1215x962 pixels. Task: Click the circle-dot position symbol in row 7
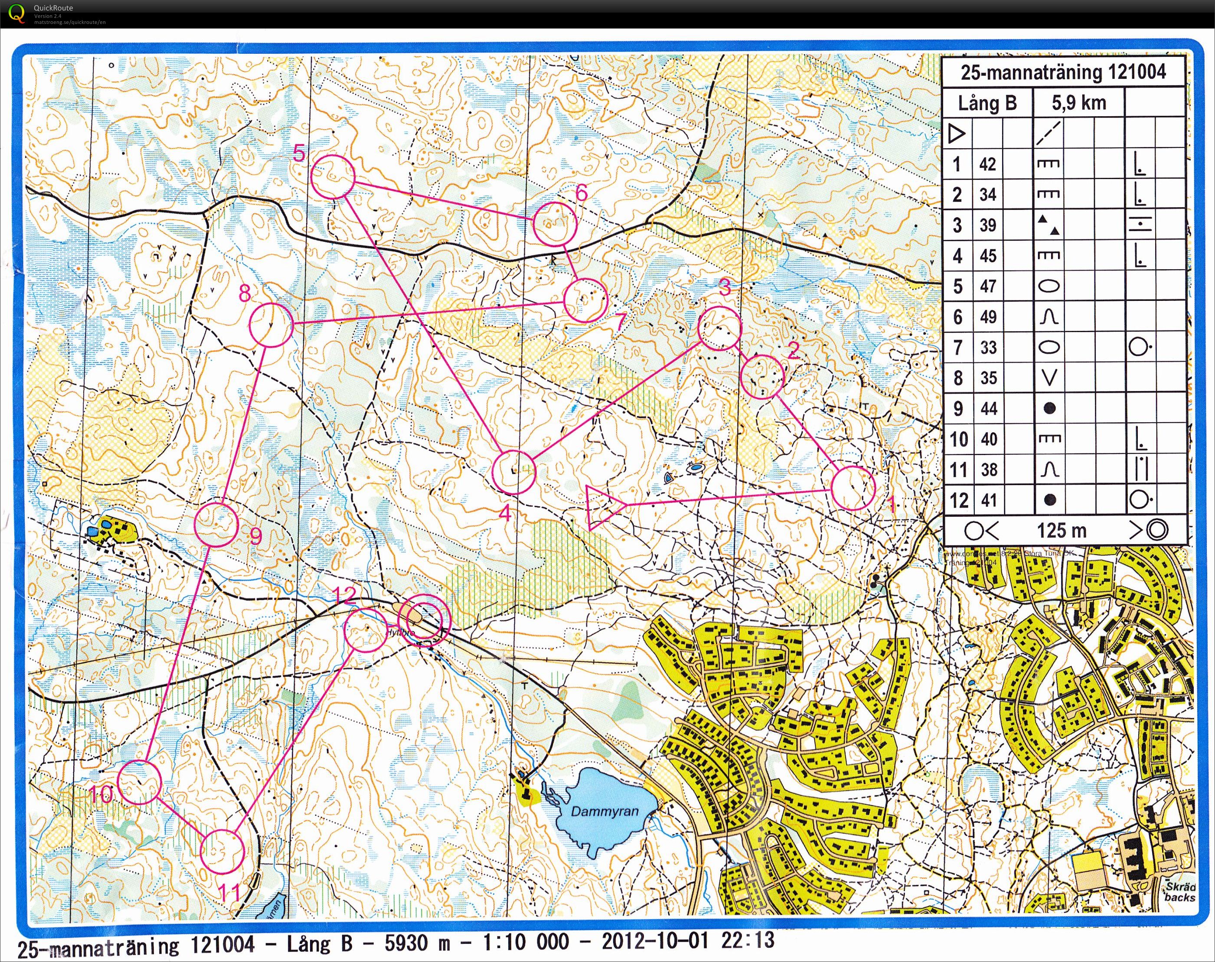(x=1141, y=348)
